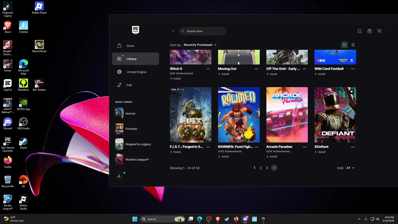Expand the Grid 24 count dropdown
The height and width of the screenshot is (224, 398).
click(350, 168)
